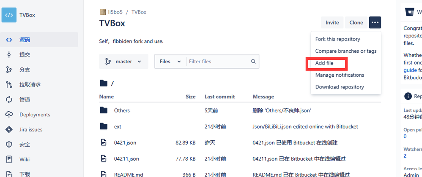The image size is (422, 177).
Task: Click the Message column header
Action: (x=263, y=97)
